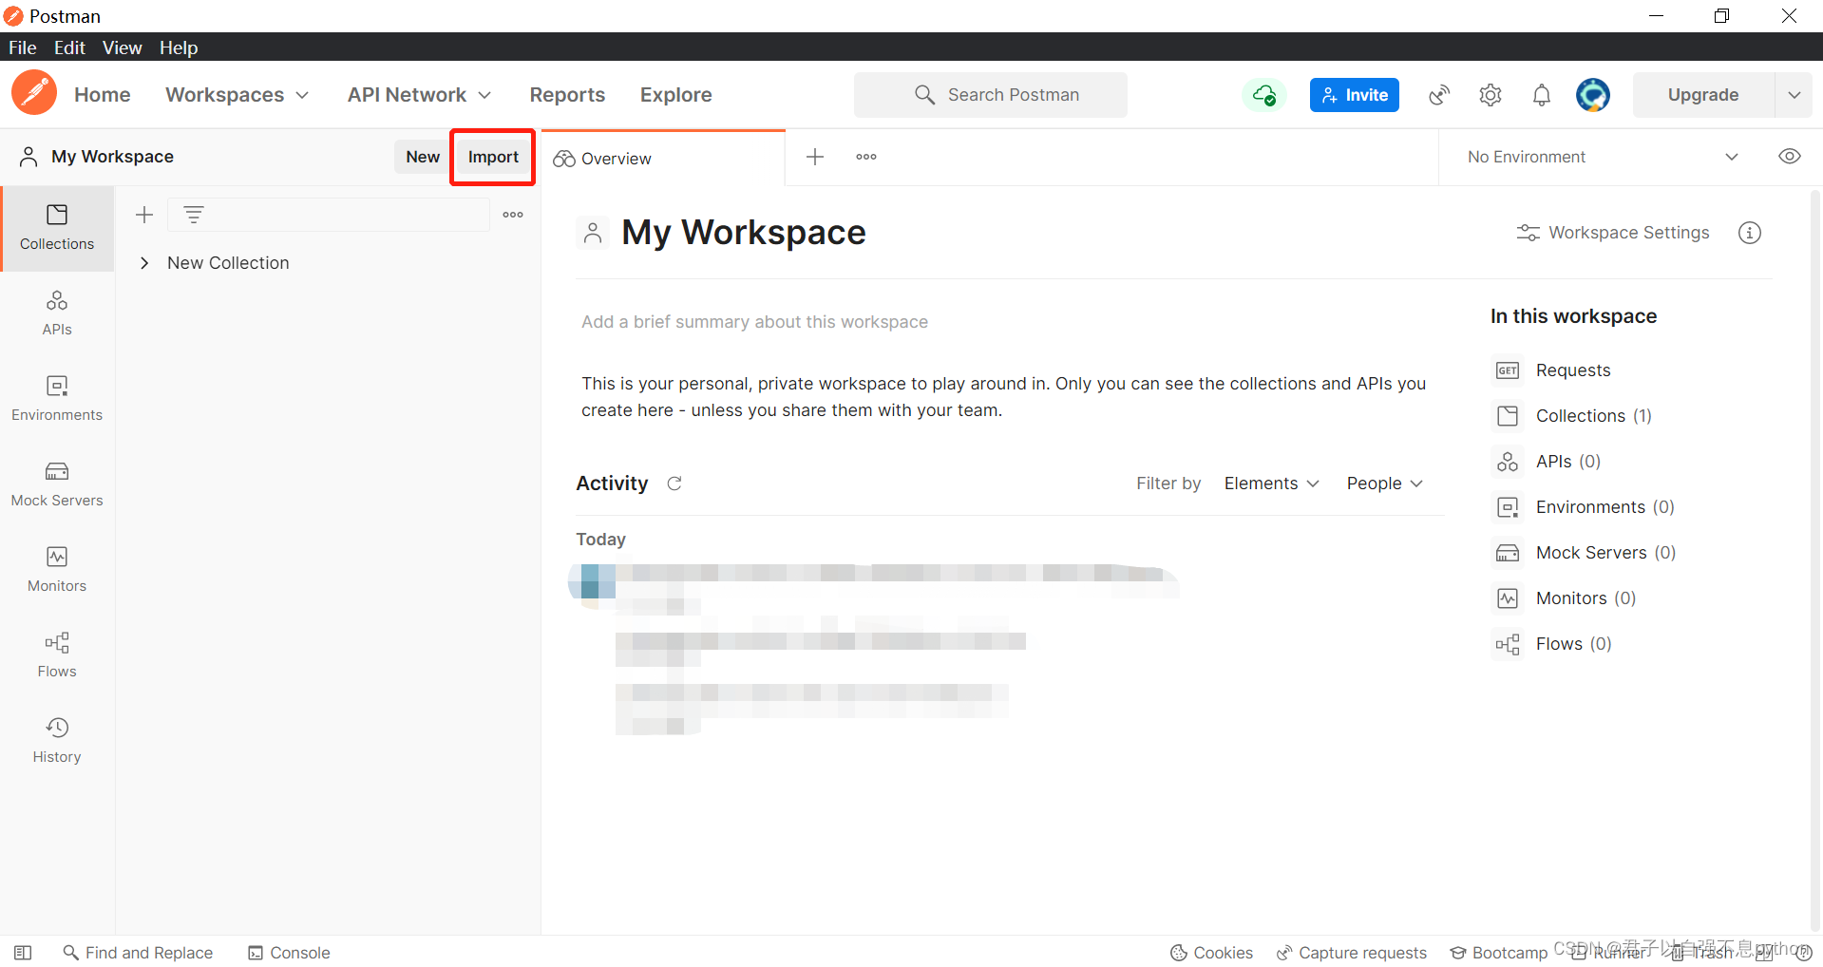Open collections panel three-dots options
Image resolution: width=1823 pixels, height=967 pixels.
click(x=513, y=215)
